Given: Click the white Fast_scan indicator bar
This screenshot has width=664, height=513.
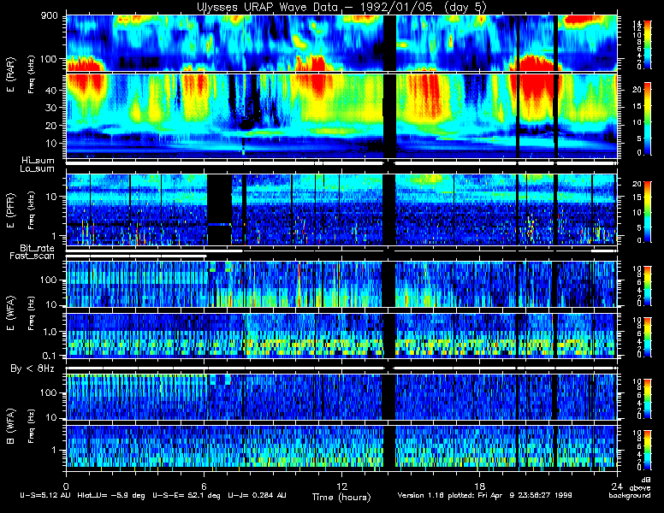Looking at the screenshot, I should pos(136,256).
